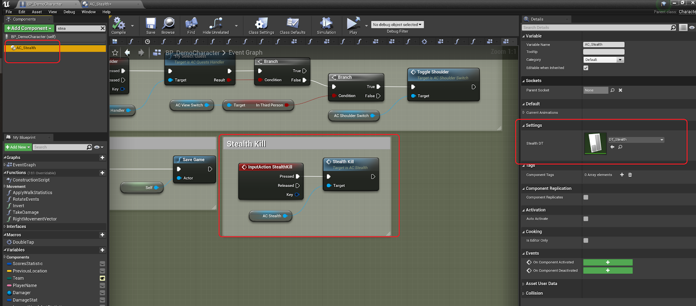Enable Auto Activate checkbox

586,219
